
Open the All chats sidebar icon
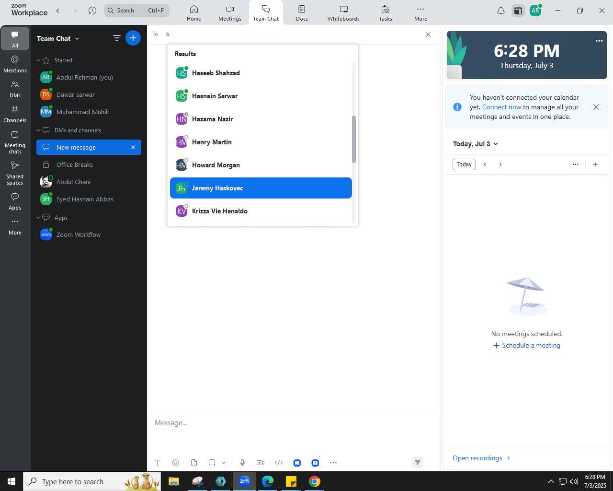(15, 38)
